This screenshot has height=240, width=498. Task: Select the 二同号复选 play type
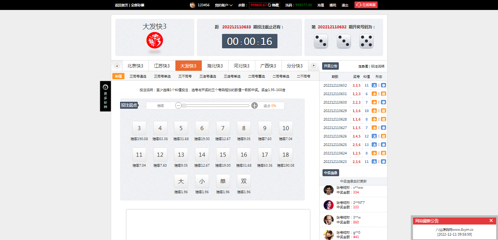[256, 76]
